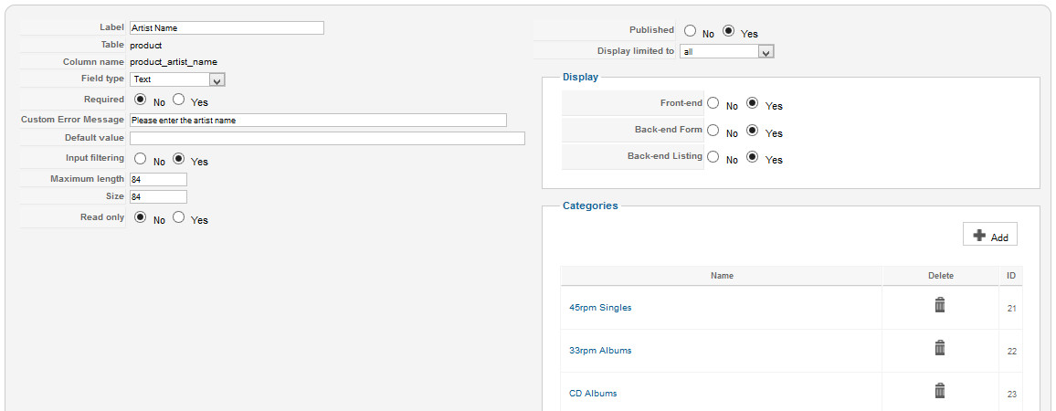The width and height of the screenshot is (1056, 411).
Task: Set Required to Yes
Action: [x=179, y=100]
